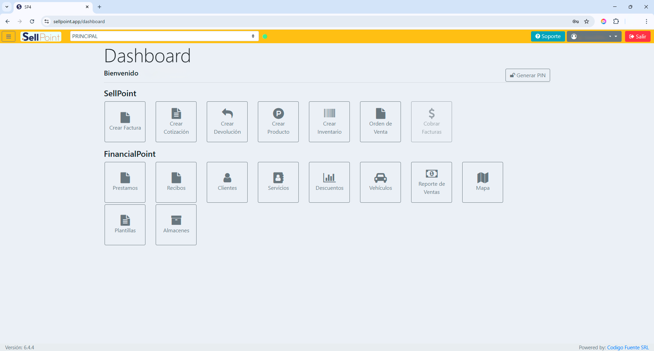This screenshot has height=351, width=654.
Task: Open the Mapa tile
Action: pyautogui.click(x=483, y=182)
